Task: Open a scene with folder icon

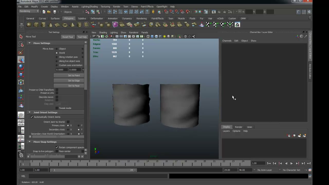Action: click(x=49, y=12)
